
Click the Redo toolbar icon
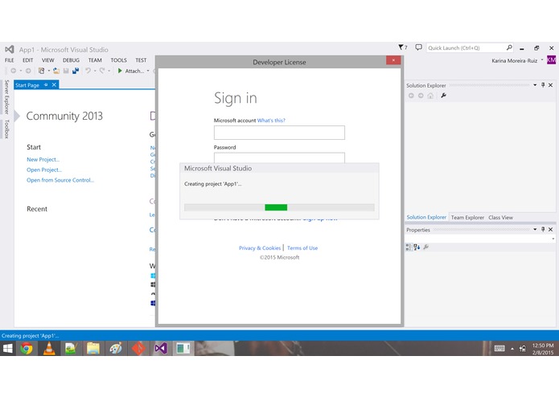pyautogui.click(x=102, y=71)
